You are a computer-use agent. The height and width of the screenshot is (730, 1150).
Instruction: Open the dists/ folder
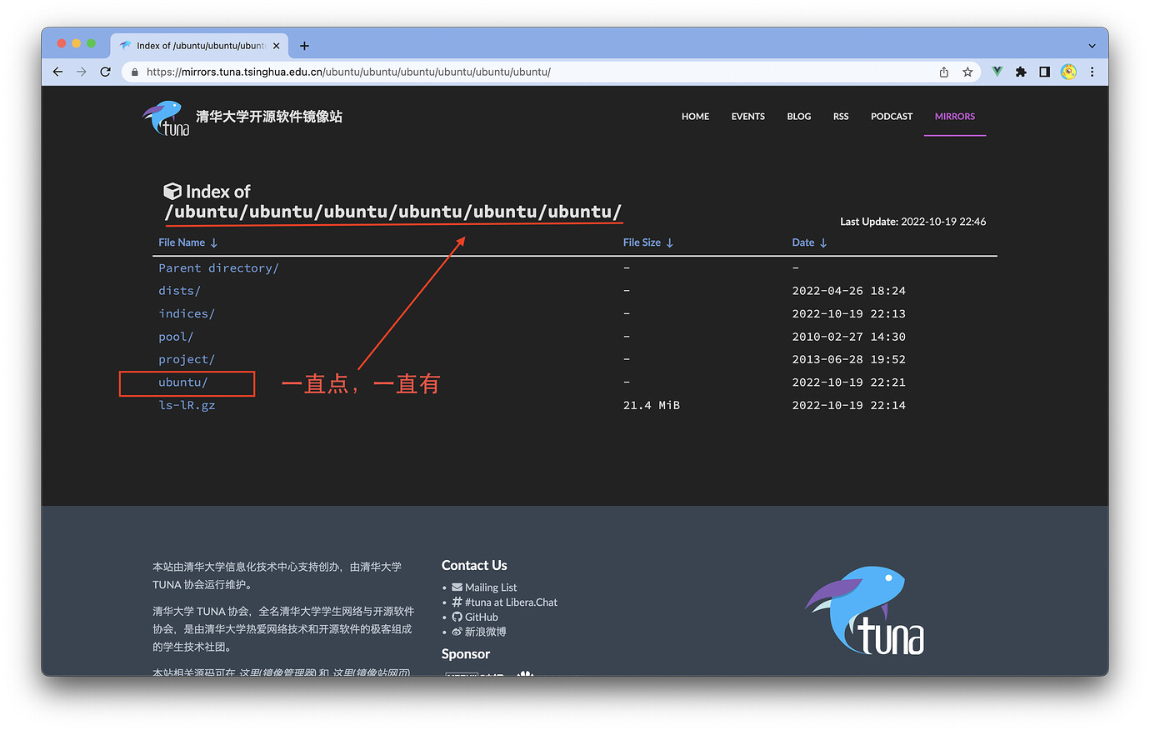coord(179,291)
